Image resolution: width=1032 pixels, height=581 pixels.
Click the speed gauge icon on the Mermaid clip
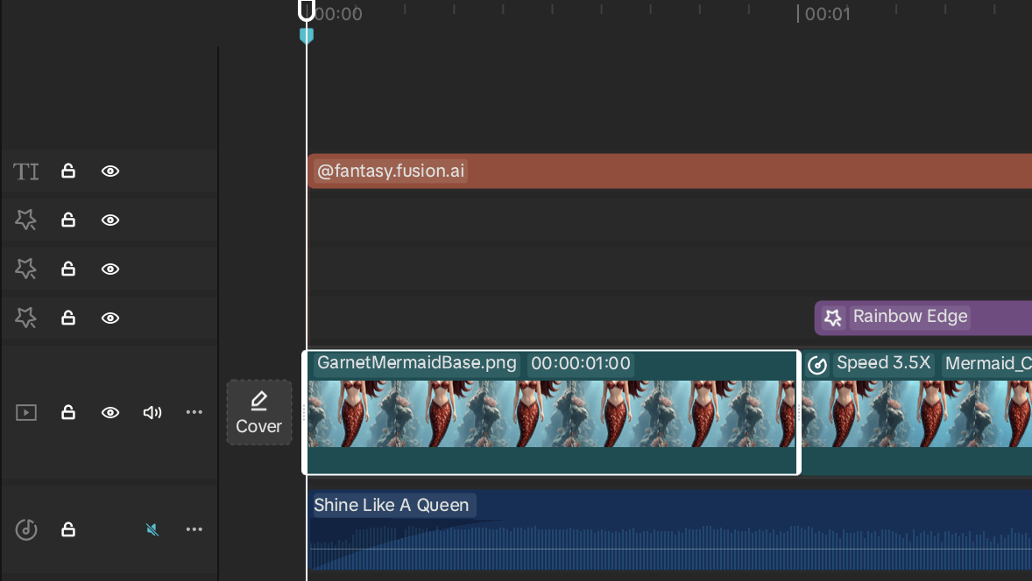[817, 364]
